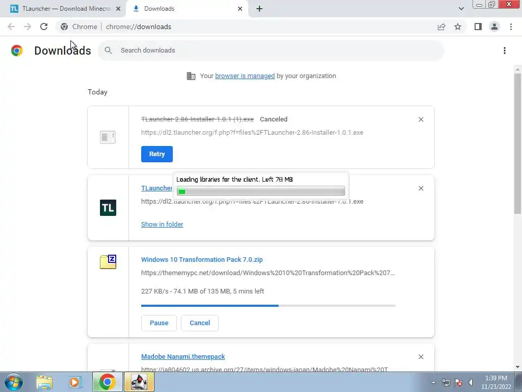Open a new tab with plus button

click(259, 9)
